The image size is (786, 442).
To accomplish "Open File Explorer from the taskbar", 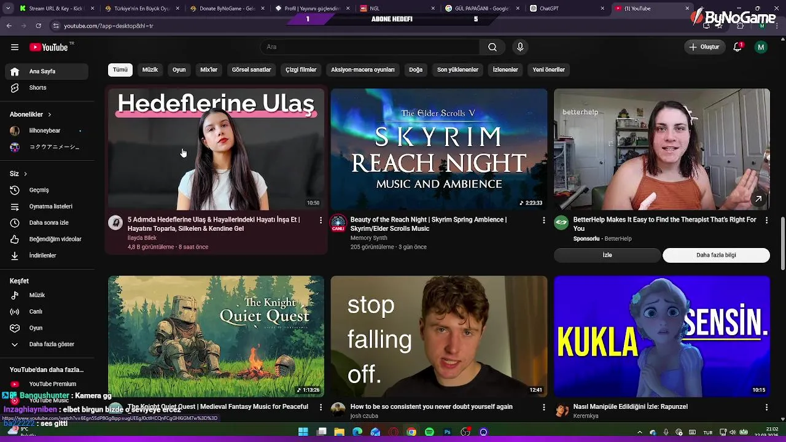I will 339,432.
